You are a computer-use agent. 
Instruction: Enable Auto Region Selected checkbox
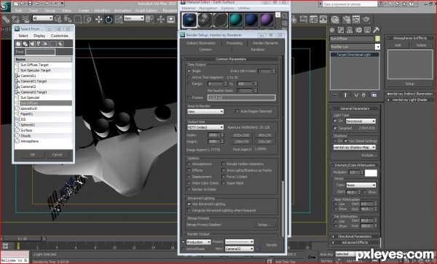point(237,111)
